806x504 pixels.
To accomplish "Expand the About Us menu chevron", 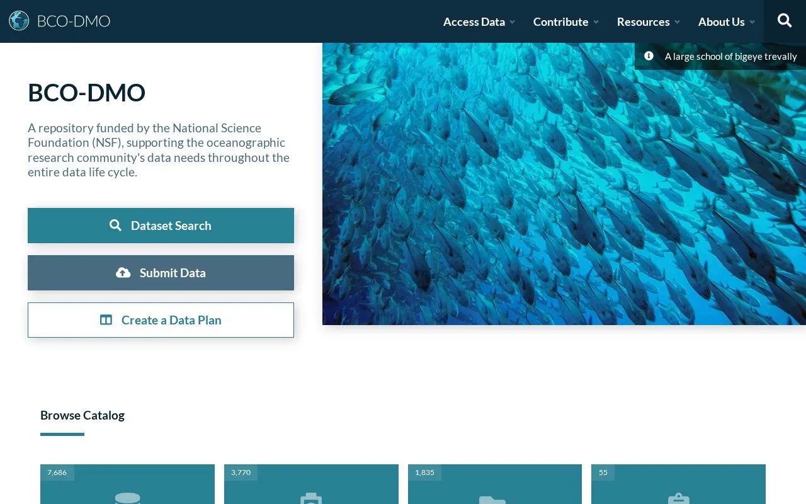I will [752, 22].
